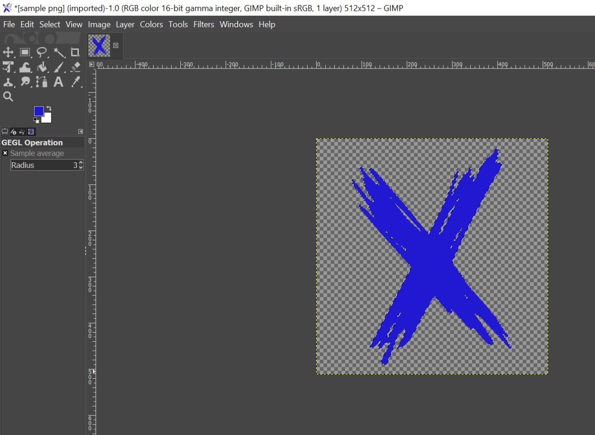
Task: Open the Device Status tab
Action: pyautogui.click(x=14, y=132)
